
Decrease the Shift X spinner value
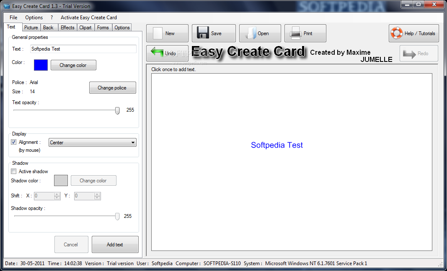57,198
